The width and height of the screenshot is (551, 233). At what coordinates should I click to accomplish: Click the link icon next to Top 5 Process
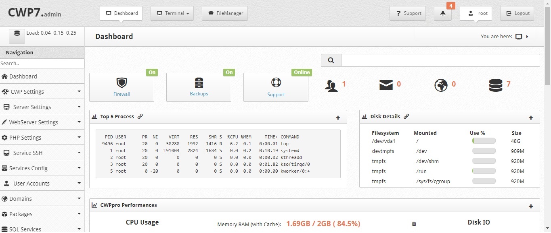[x=140, y=117]
